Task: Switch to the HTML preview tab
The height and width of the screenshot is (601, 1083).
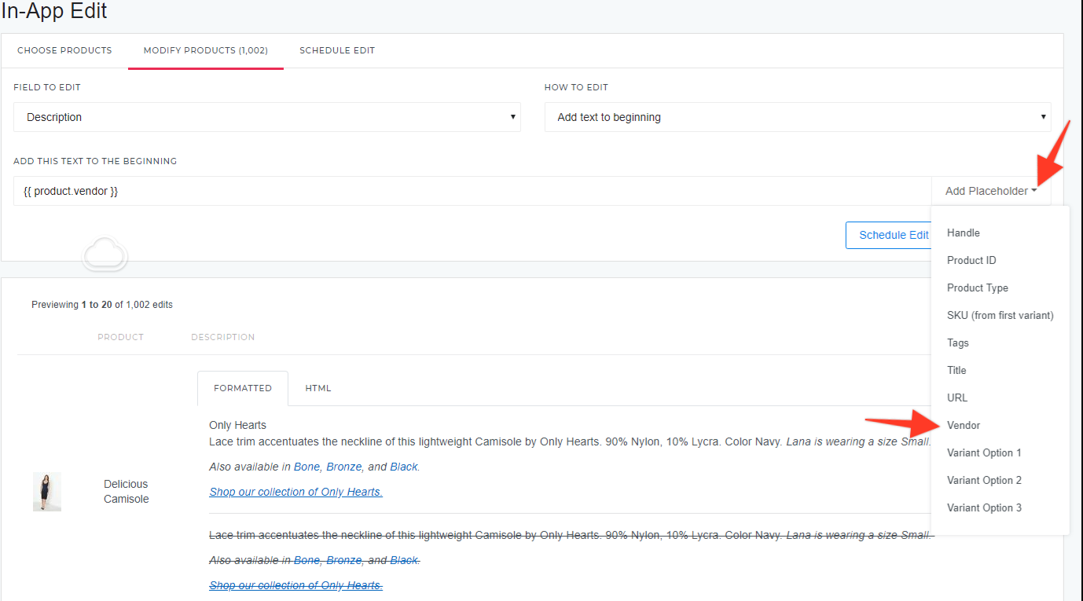Action: (318, 387)
